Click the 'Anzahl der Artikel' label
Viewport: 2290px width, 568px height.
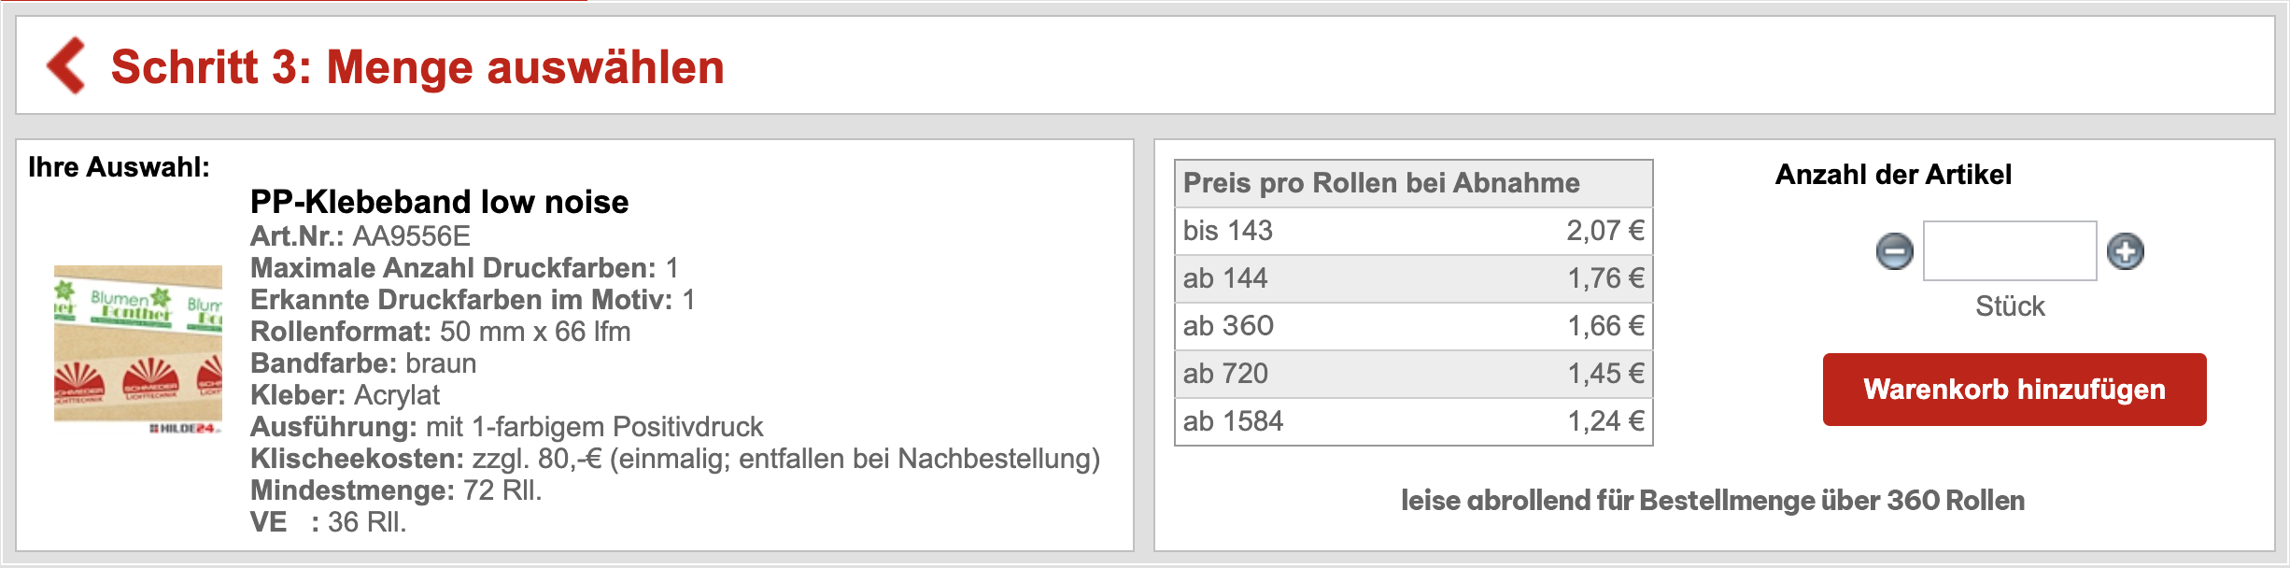pos(1893,175)
